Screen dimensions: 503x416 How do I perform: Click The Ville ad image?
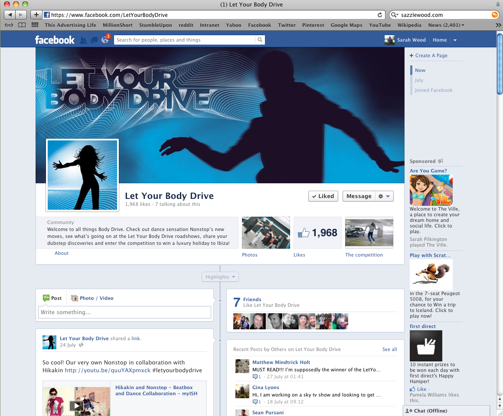tap(431, 190)
